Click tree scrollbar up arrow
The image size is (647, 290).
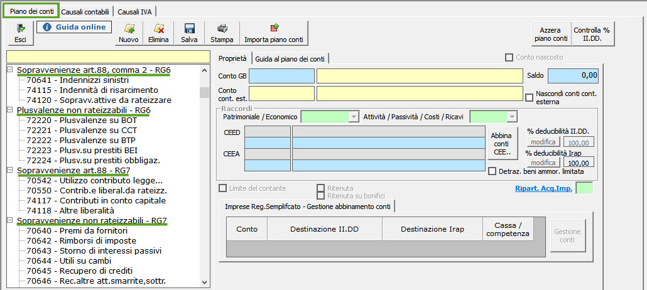click(x=204, y=70)
